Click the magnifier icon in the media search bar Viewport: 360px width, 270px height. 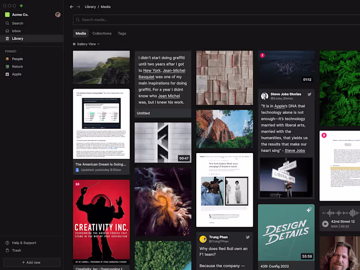[x=78, y=20]
